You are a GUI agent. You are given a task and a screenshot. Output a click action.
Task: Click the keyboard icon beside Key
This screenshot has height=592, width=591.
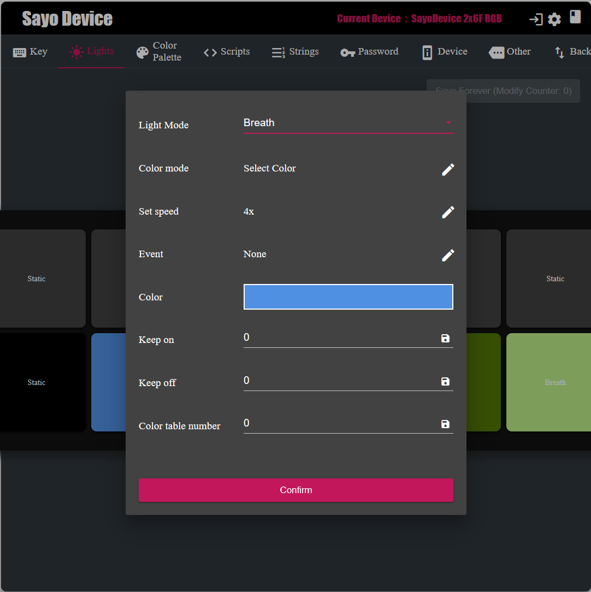coord(19,52)
